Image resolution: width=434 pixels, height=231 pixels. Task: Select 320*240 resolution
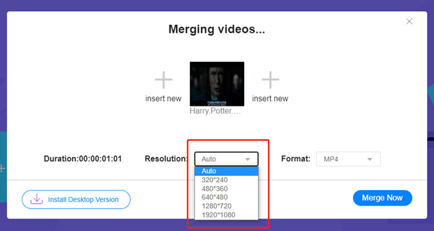coord(226,180)
